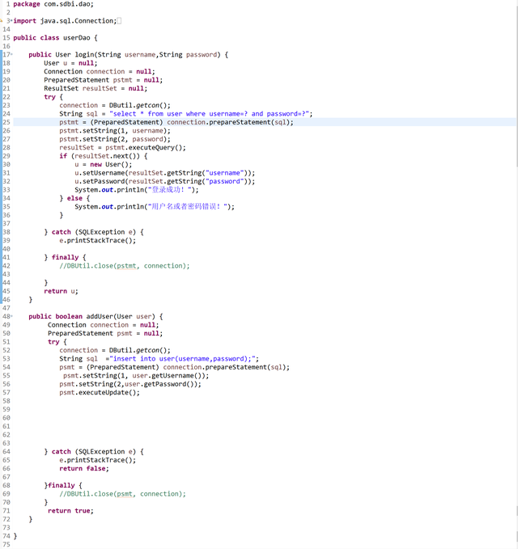Click the commented '//DBUtil.close(pstmt, connection);' line

tap(125, 266)
